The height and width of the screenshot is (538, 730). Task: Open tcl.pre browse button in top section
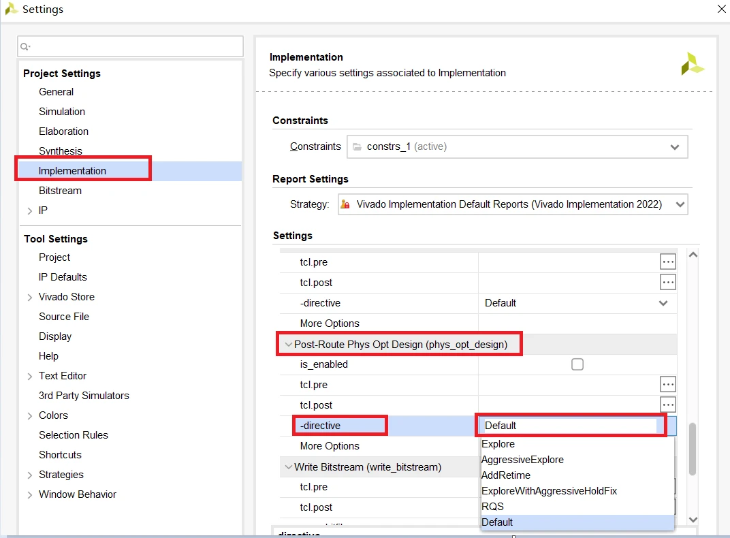[x=667, y=262]
